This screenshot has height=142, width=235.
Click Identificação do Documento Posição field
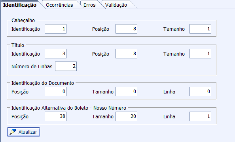pyautogui.click(x=56, y=92)
